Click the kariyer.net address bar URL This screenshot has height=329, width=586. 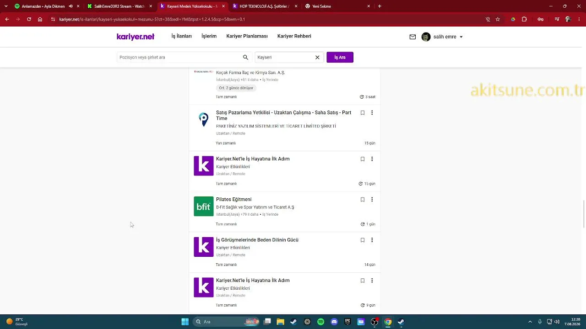tap(152, 19)
